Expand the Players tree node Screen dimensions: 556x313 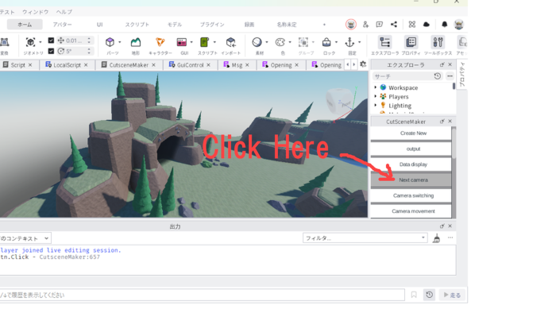pyautogui.click(x=376, y=96)
